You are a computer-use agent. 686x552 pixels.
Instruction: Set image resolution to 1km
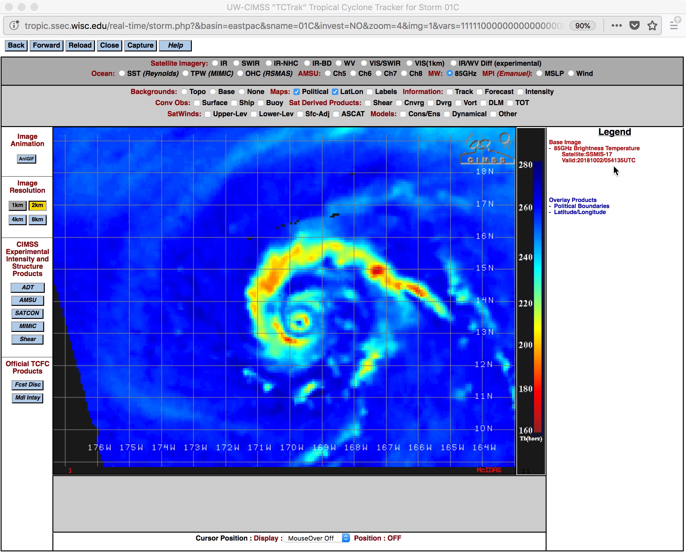tap(17, 205)
